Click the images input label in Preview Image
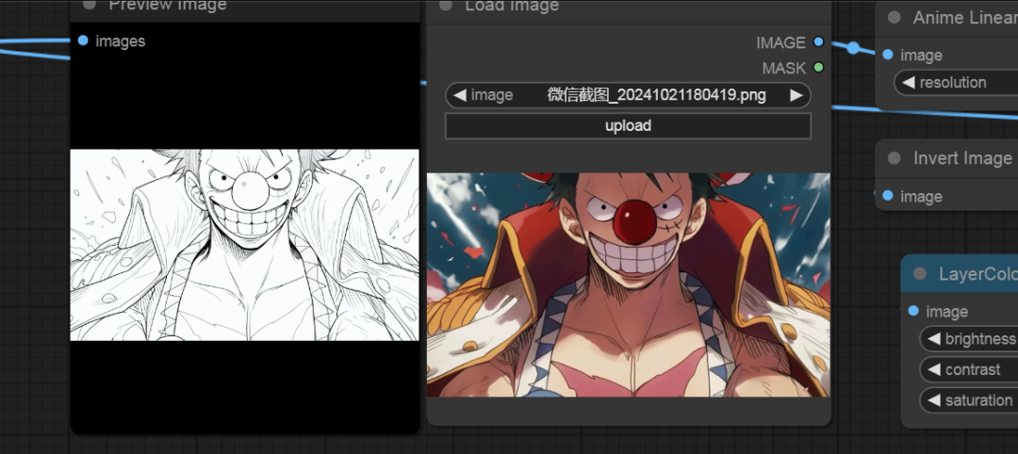The image size is (1018, 454). (x=120, y=41)
